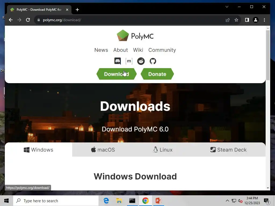This screenshot has width=275, height=206.
Task: Open the GitHub icon link
Action: pyautogui.click(x=153, y=61)
